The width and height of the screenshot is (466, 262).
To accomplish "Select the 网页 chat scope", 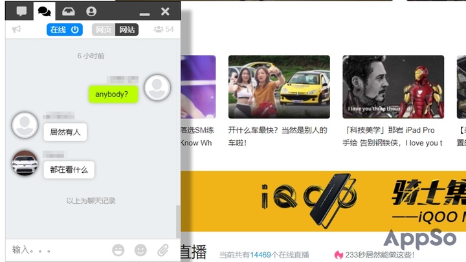I will click(103, 29).
